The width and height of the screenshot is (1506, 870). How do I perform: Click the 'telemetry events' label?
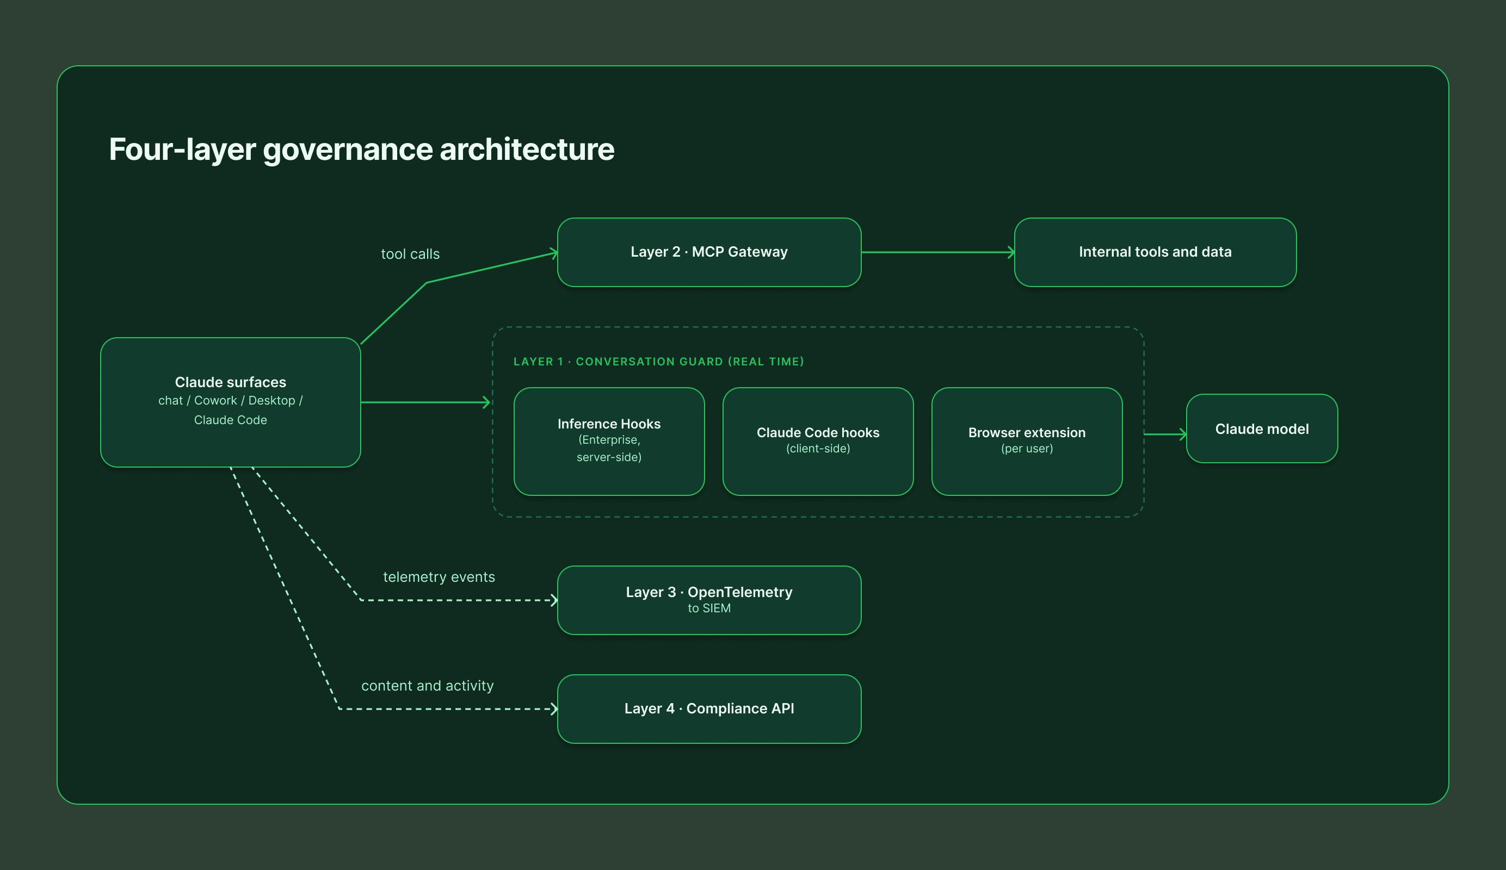click(439, 577)
